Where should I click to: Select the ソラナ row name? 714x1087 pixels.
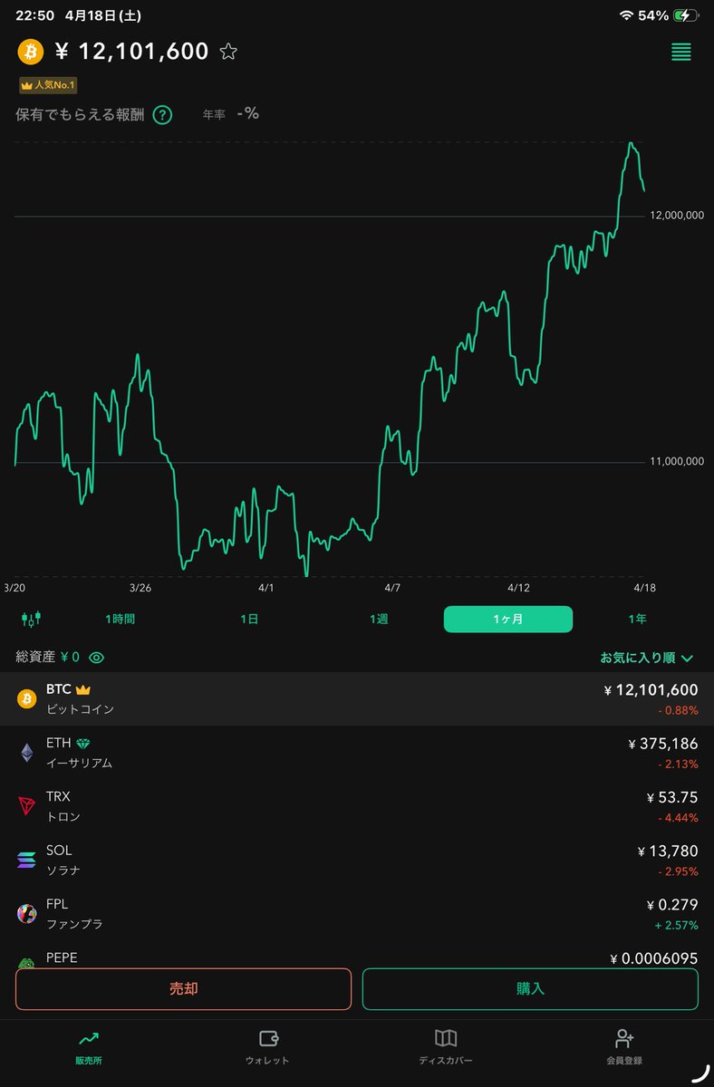[63, 871]
